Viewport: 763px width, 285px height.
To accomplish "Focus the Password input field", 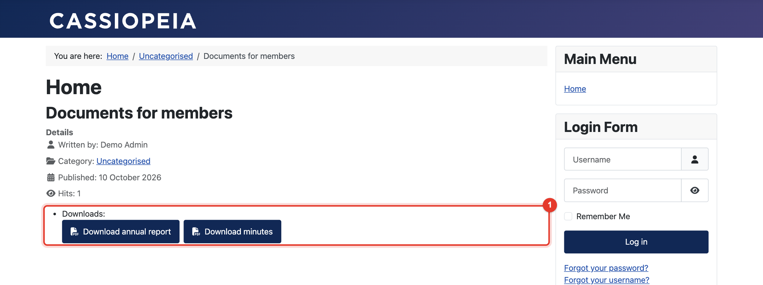I will [623, 190].
